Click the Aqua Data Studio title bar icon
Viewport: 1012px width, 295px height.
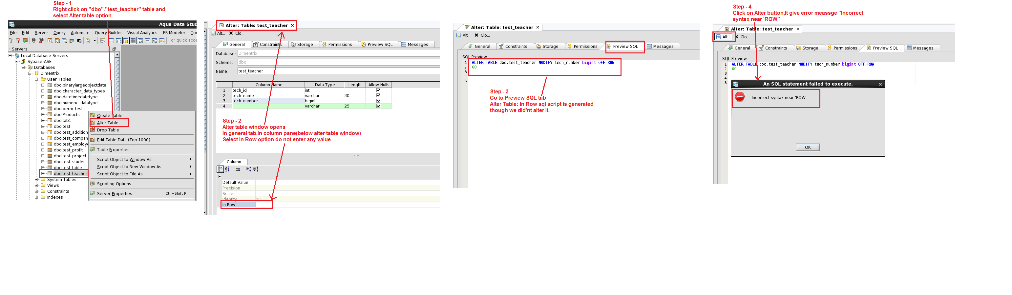coord(12,24)
